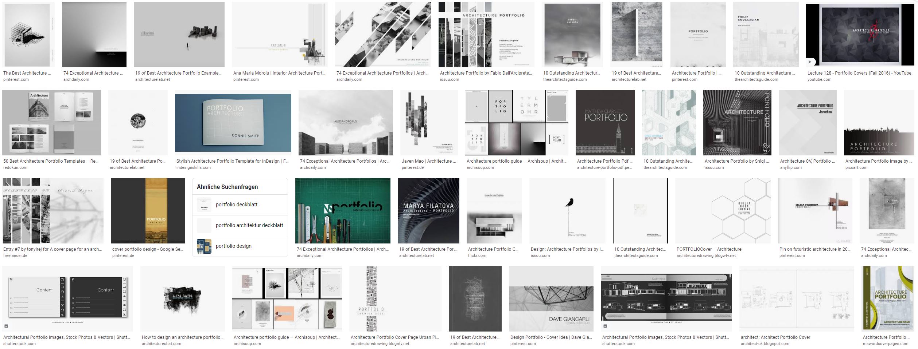Click the play icon on the Lecture 128 video thumbnail
Screen dimensions: 918x349
810,62
